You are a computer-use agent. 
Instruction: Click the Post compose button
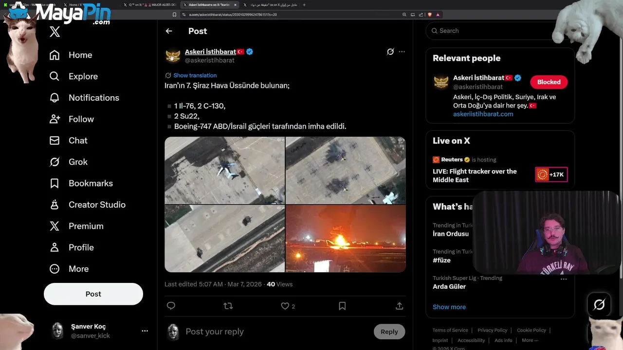pos(93,294)
